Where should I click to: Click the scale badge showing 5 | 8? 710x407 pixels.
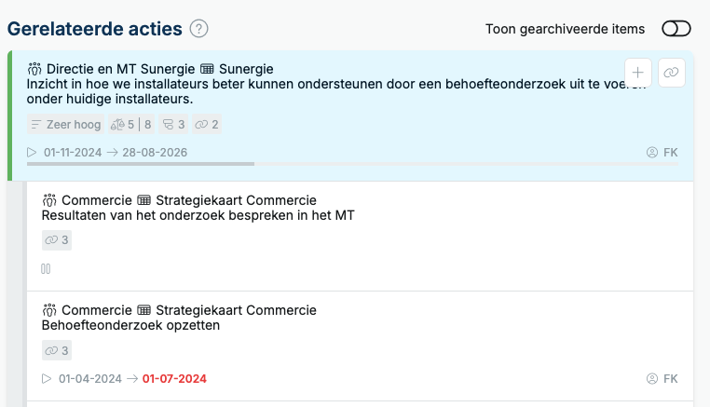(x=131, y=125)
